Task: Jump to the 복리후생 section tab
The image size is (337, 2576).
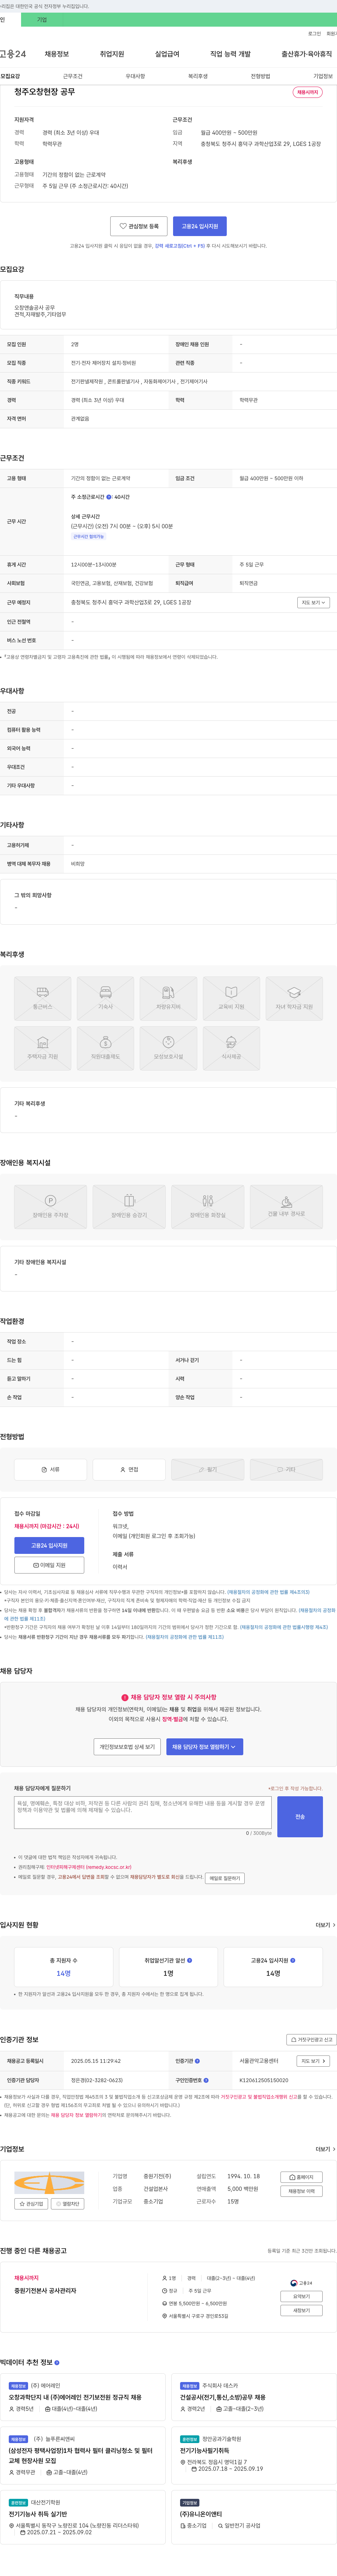Action: 198,76
